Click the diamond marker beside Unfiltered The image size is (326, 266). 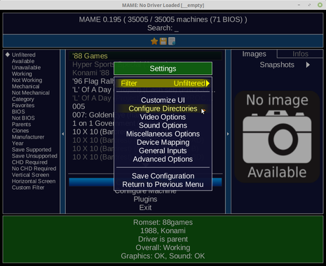[8, 55]
